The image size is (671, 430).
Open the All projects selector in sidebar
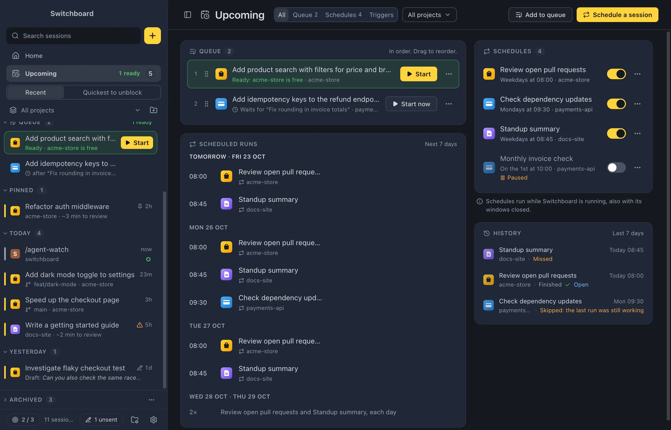click(75, 110)
